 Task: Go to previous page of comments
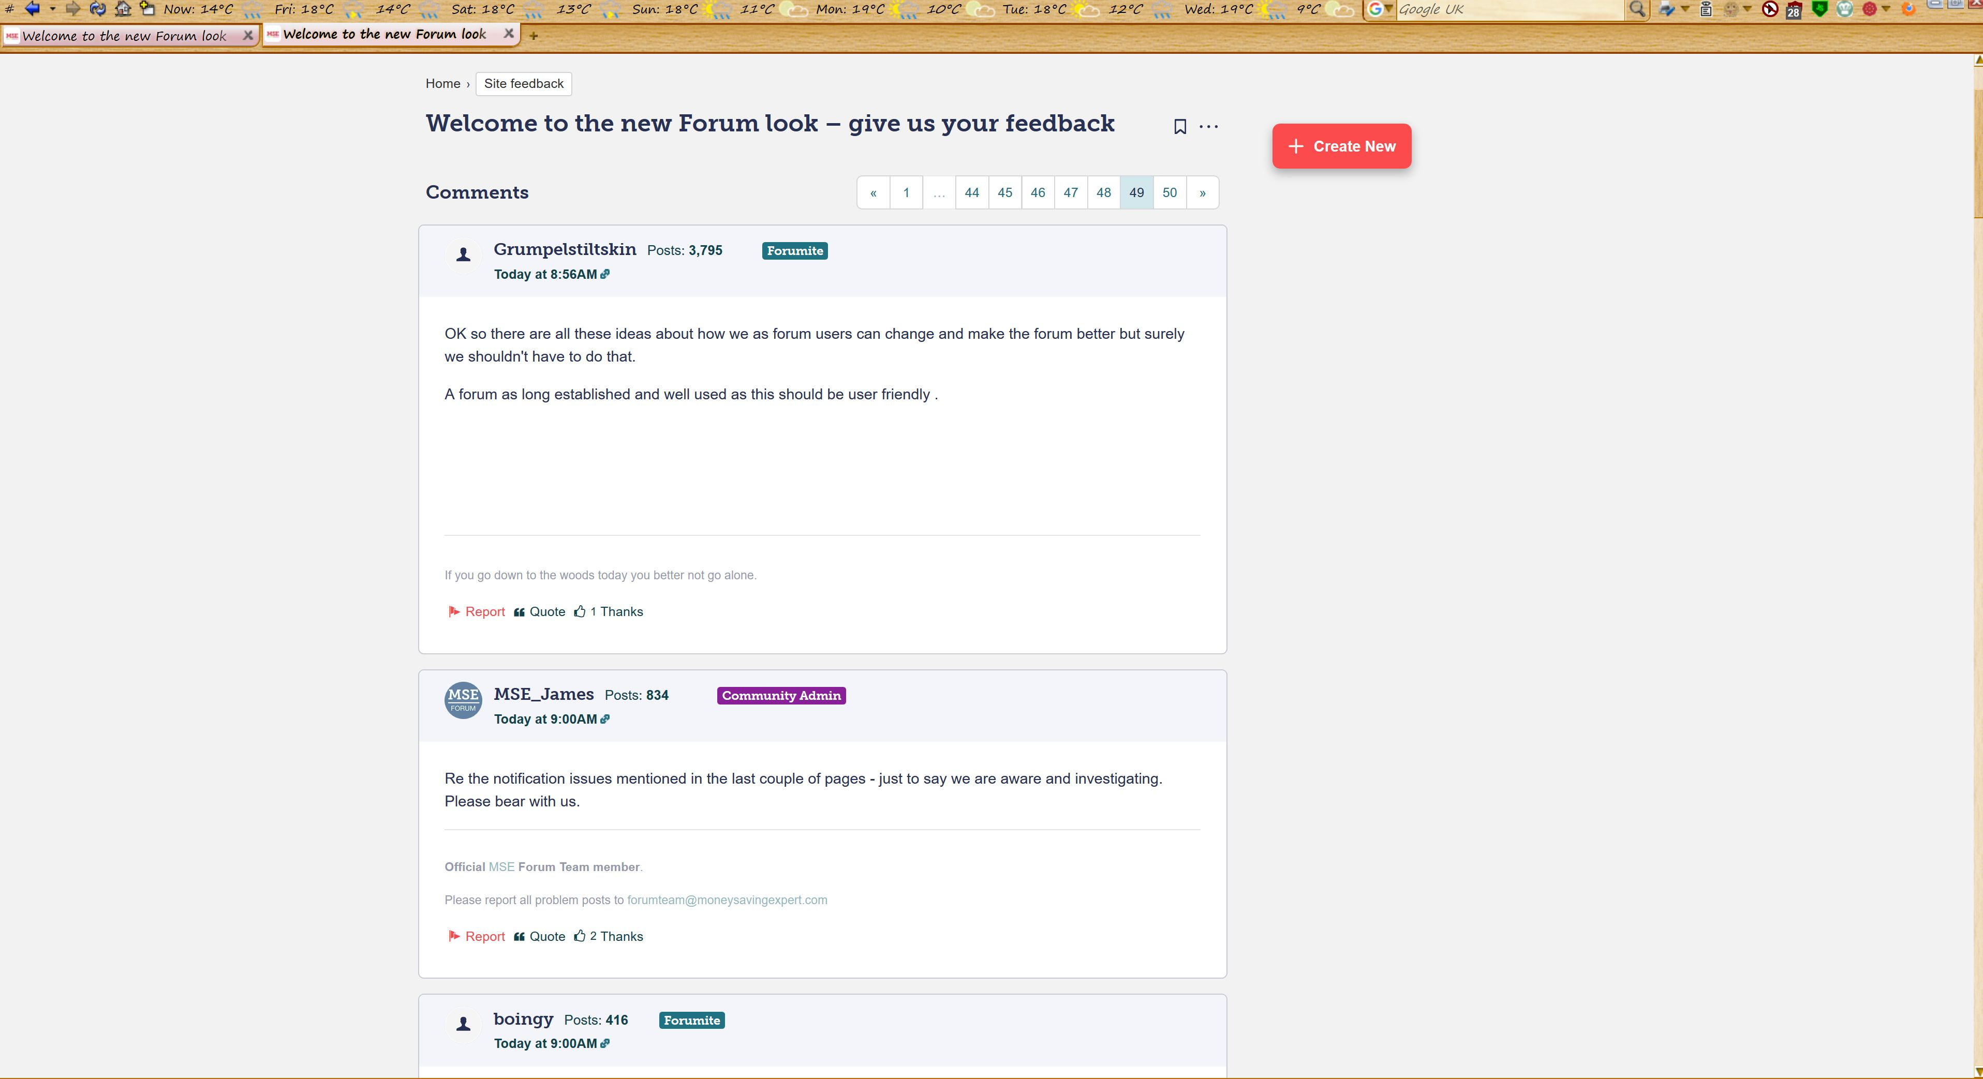[874, 192]
